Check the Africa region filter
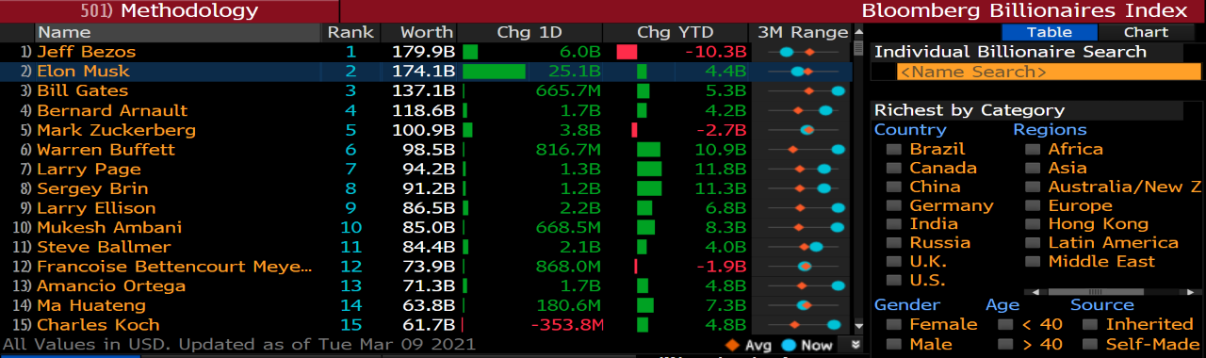The width and height of the screenshot is (1206, 358). [1033, 149]
